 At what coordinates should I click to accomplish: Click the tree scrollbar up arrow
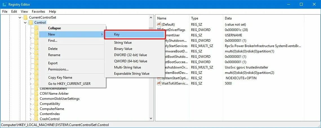[151, 17]
